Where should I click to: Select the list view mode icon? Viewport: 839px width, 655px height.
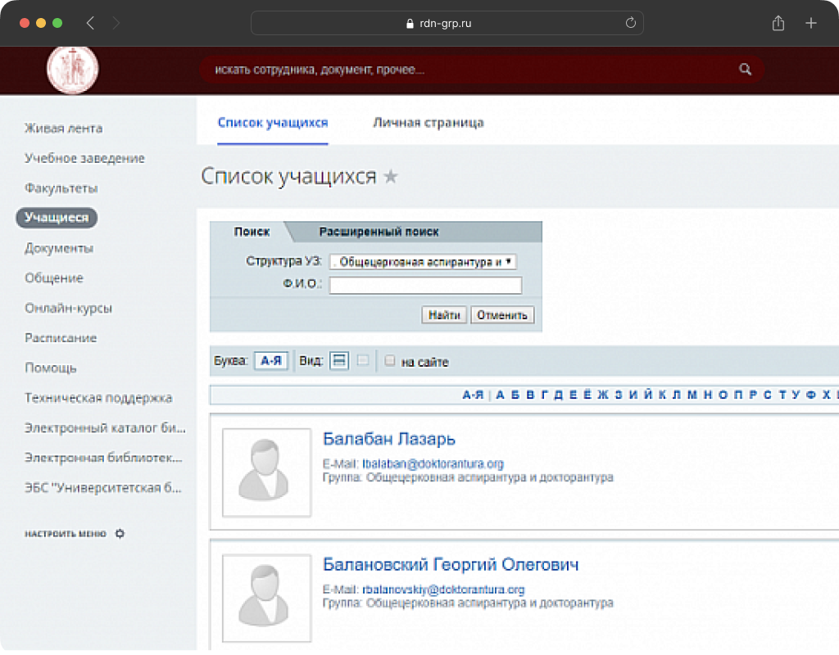[x=339, y=361]
